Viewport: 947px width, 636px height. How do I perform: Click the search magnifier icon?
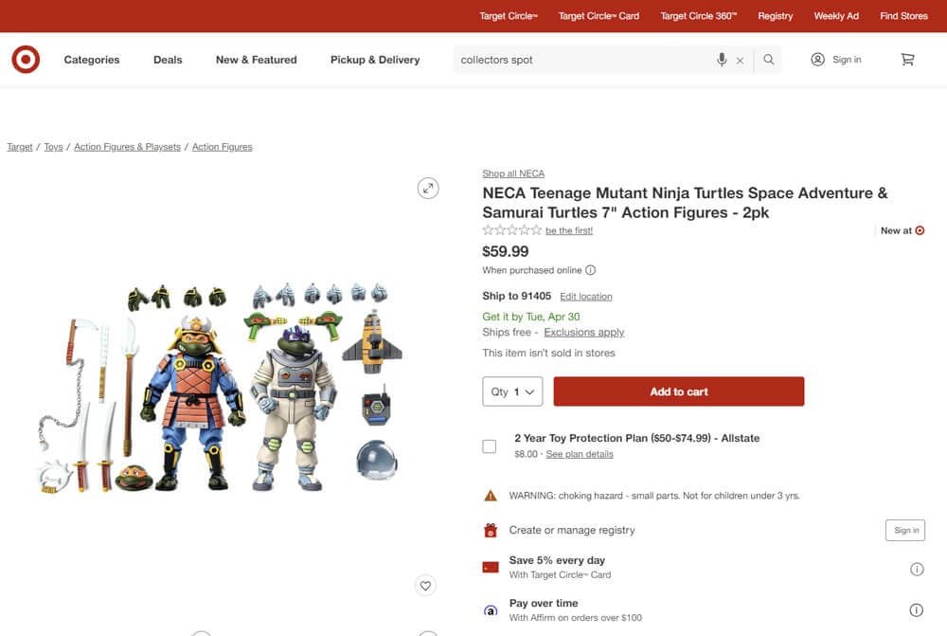coord(769,59)
